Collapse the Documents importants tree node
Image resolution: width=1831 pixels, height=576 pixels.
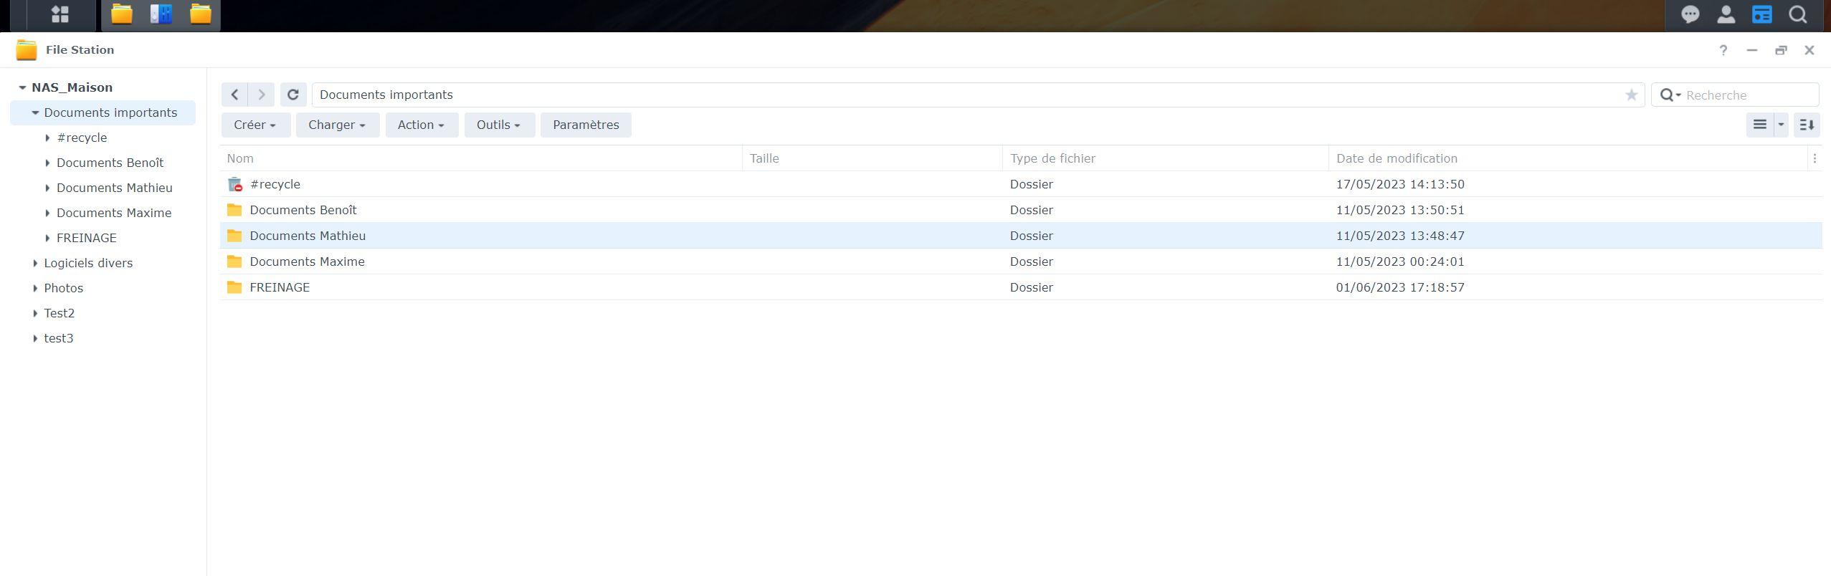tap(35, 112)
